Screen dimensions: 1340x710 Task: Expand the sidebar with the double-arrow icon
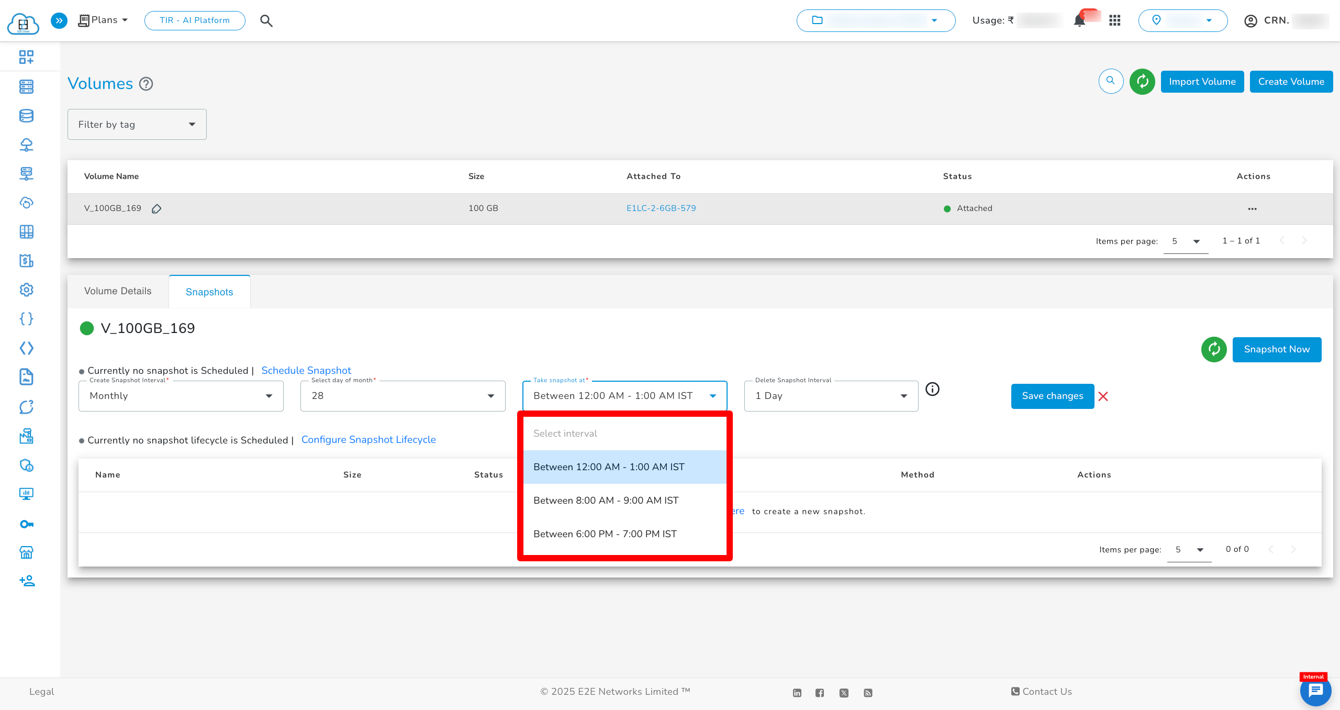tap(59, 20)
